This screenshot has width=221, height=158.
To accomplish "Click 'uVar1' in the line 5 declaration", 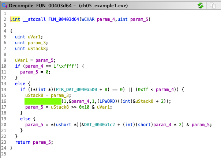I will (34, 37).
